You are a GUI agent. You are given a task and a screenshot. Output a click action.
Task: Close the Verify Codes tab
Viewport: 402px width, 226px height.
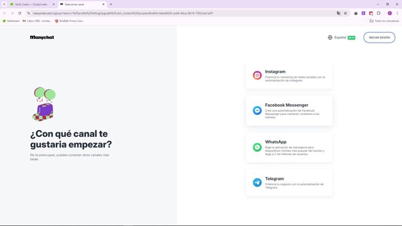point(53,4)
